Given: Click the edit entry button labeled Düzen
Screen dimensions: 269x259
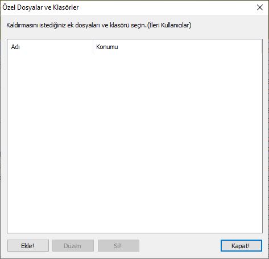Looking at the screenshot, I should pyautogui.click(x=73, y=246).
